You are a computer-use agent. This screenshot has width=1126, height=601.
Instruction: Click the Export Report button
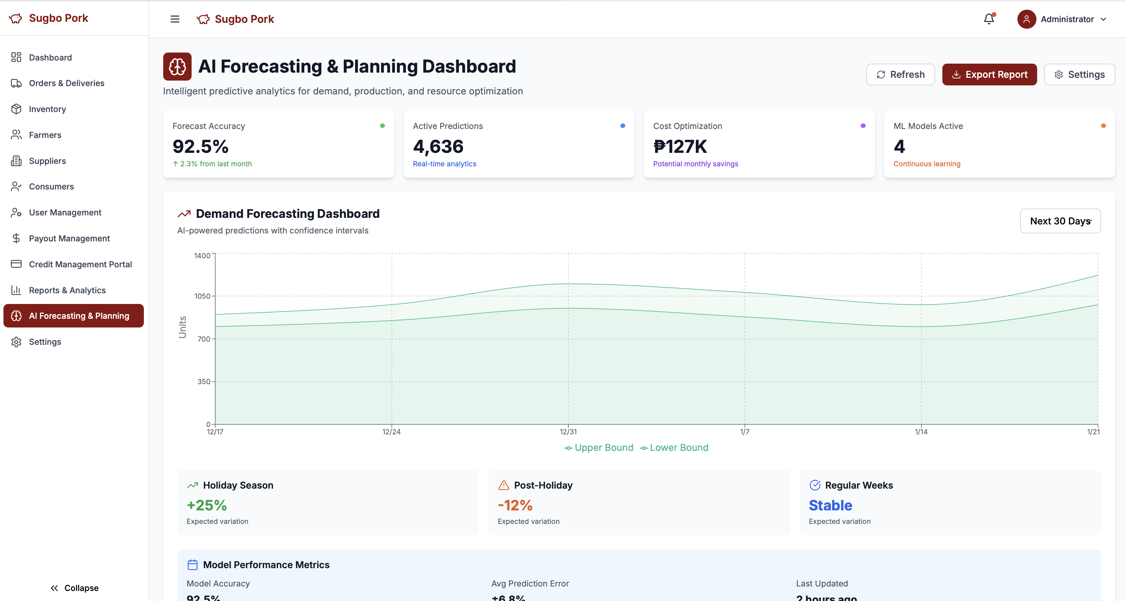point(989,74)
